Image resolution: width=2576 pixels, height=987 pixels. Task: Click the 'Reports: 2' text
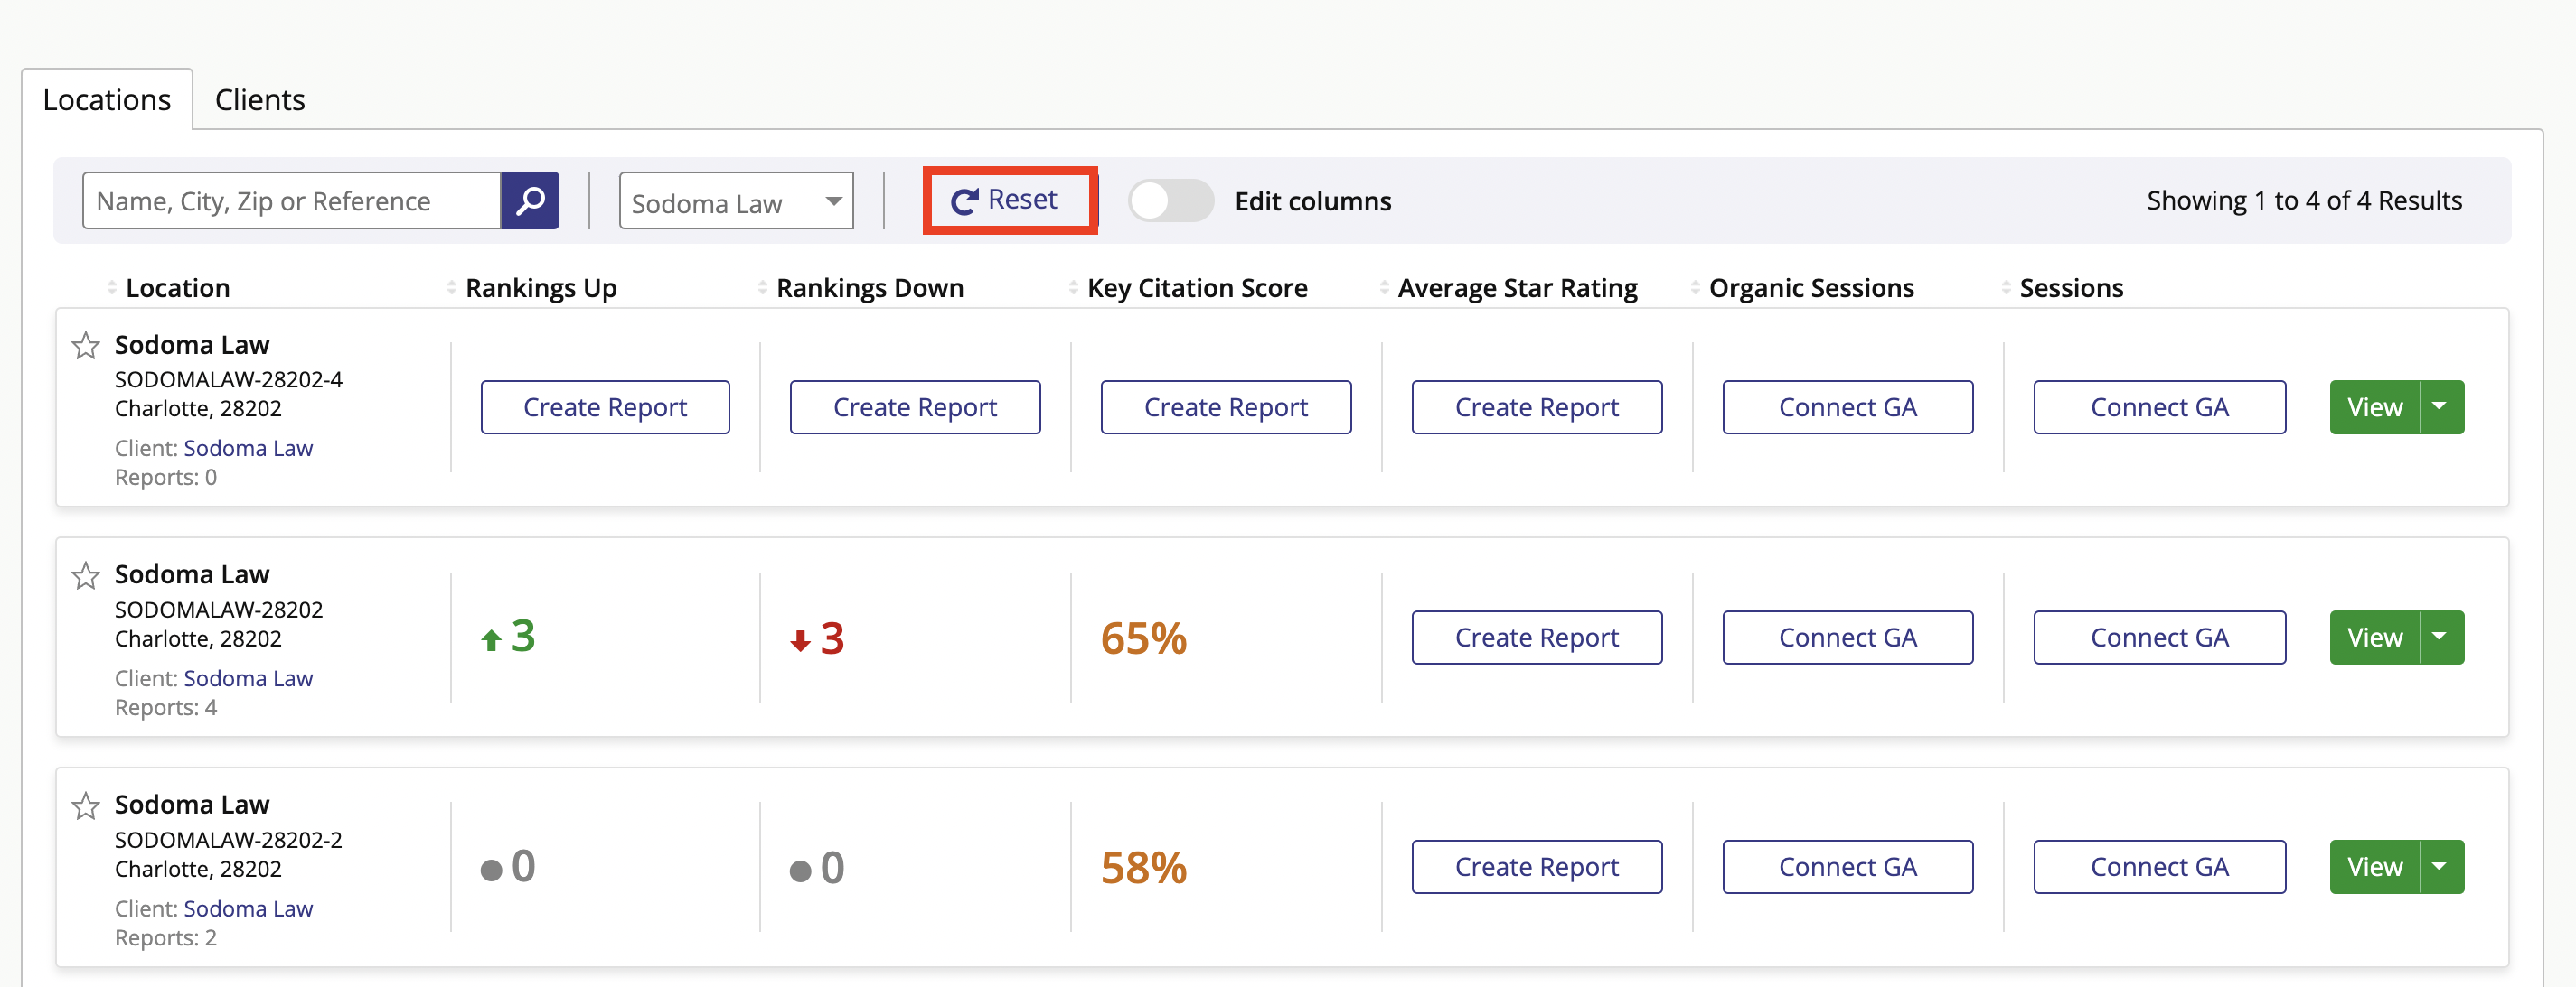pos(166,938)
